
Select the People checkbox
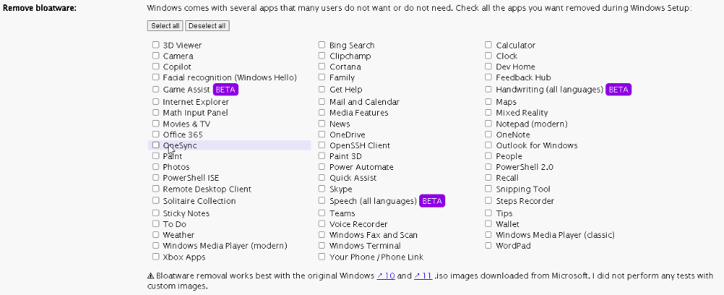[x=489, y=155]
